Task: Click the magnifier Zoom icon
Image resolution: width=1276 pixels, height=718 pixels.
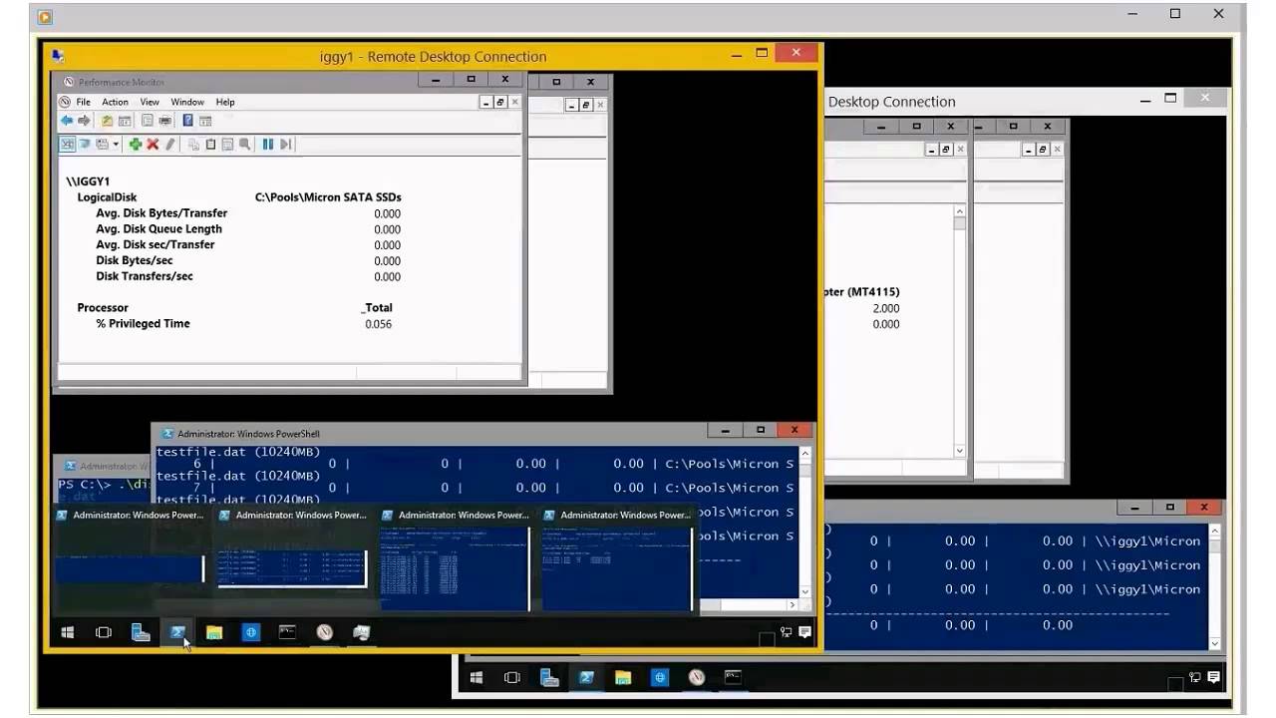Action: tap(244, 145)
